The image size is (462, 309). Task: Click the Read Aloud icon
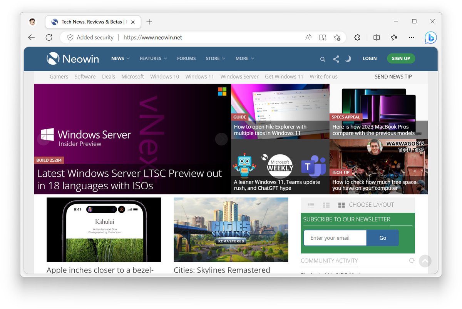(x=308, y=37)
